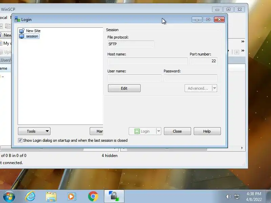Open the Tools dropdown menu
The height and width of the screenshot is (203, 271).
tap(34, 131)
